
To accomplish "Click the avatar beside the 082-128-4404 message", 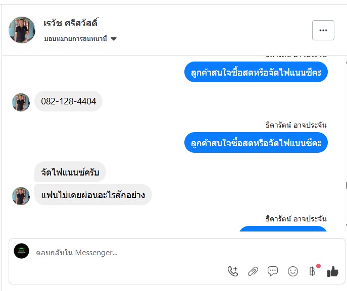I will click(21, 102).
